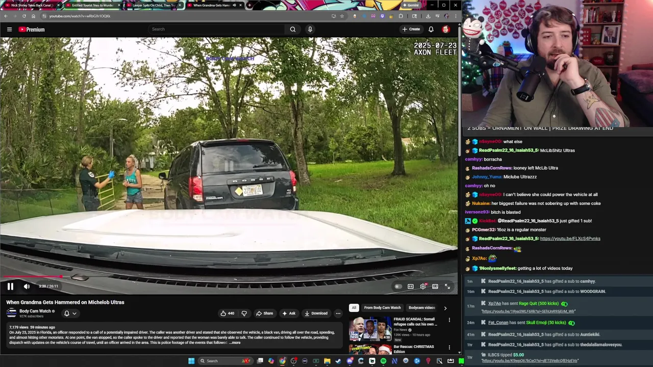Go to YouTube Premium home logo

point(32,30)
